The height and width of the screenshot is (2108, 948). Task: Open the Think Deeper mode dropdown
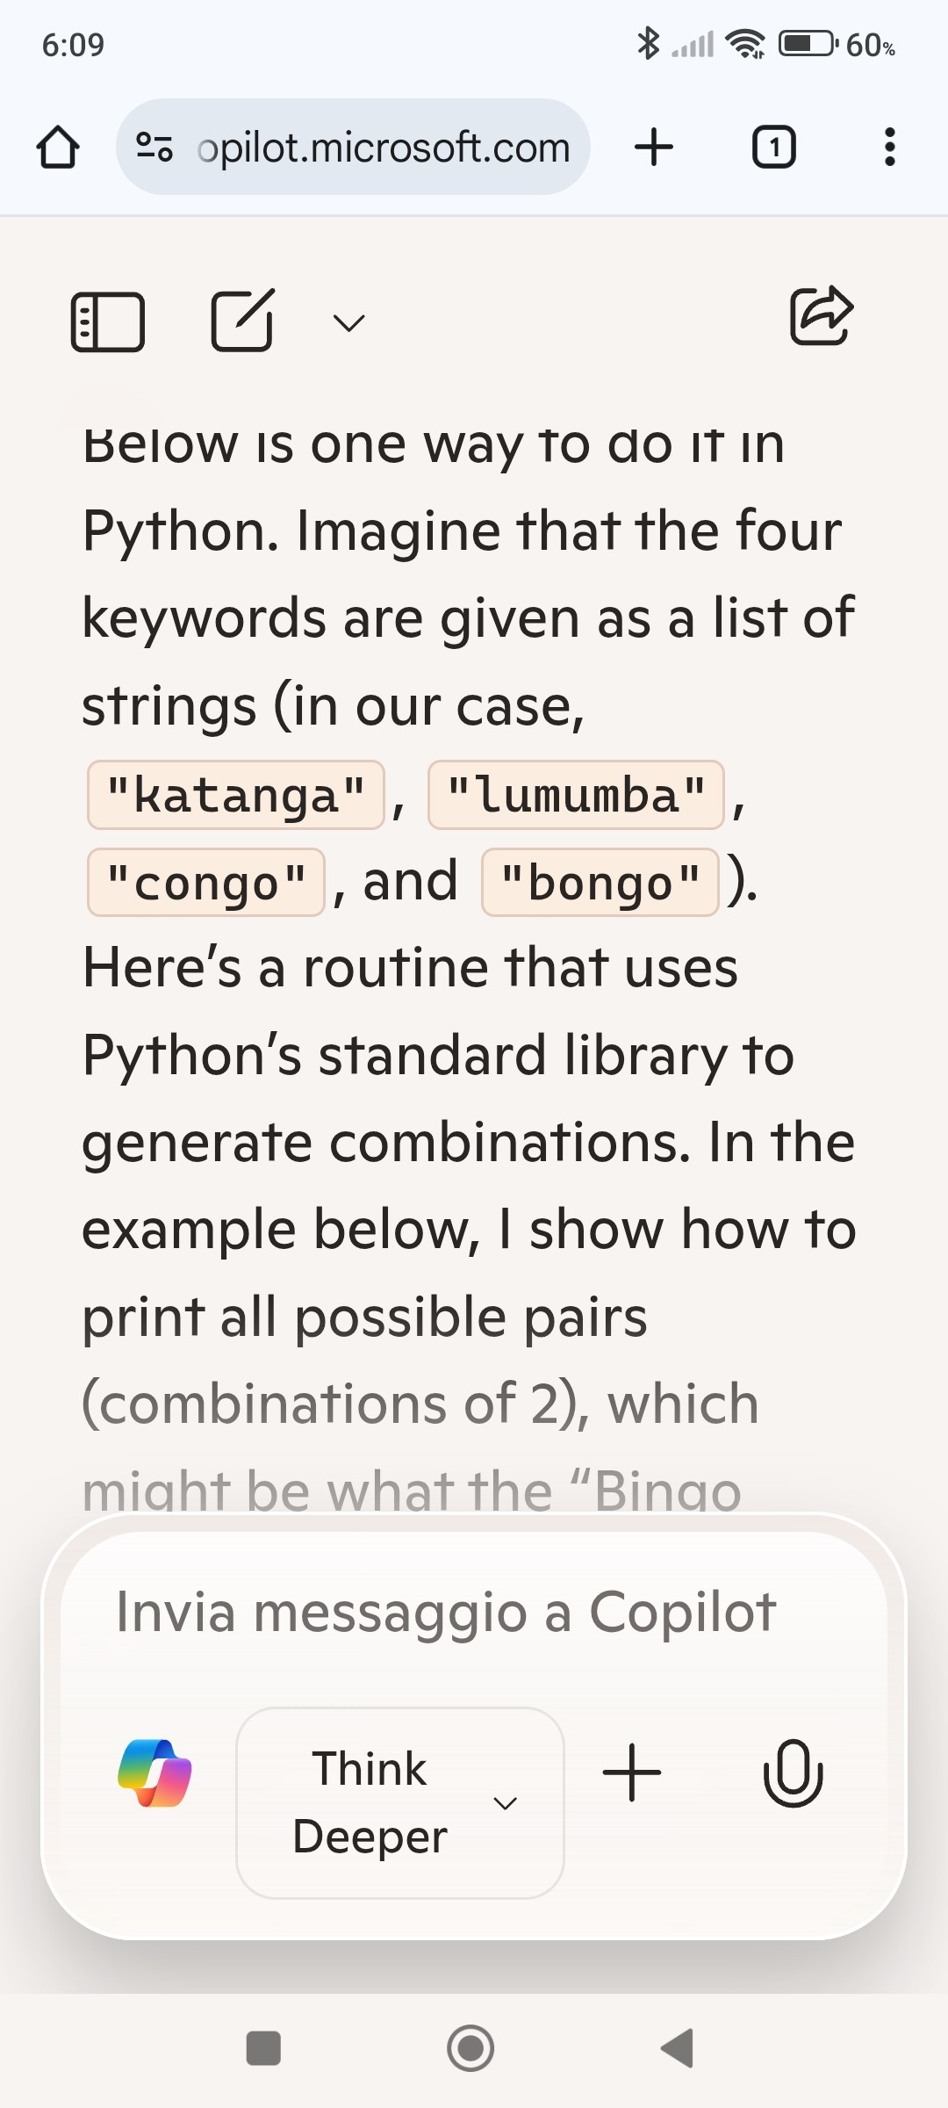(400, 1802)
